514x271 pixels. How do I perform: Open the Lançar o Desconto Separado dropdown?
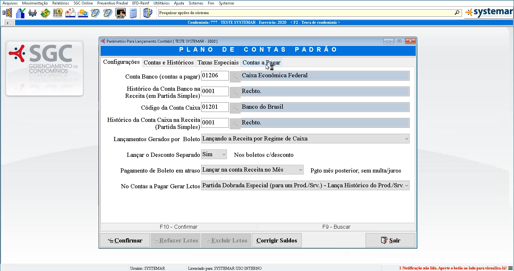224,155
